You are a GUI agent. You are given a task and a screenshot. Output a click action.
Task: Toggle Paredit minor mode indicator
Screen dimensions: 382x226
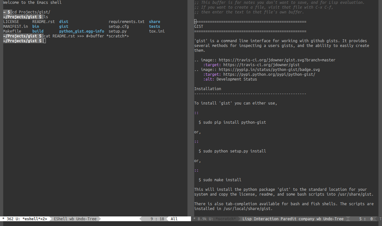click(x=288, y=219)
